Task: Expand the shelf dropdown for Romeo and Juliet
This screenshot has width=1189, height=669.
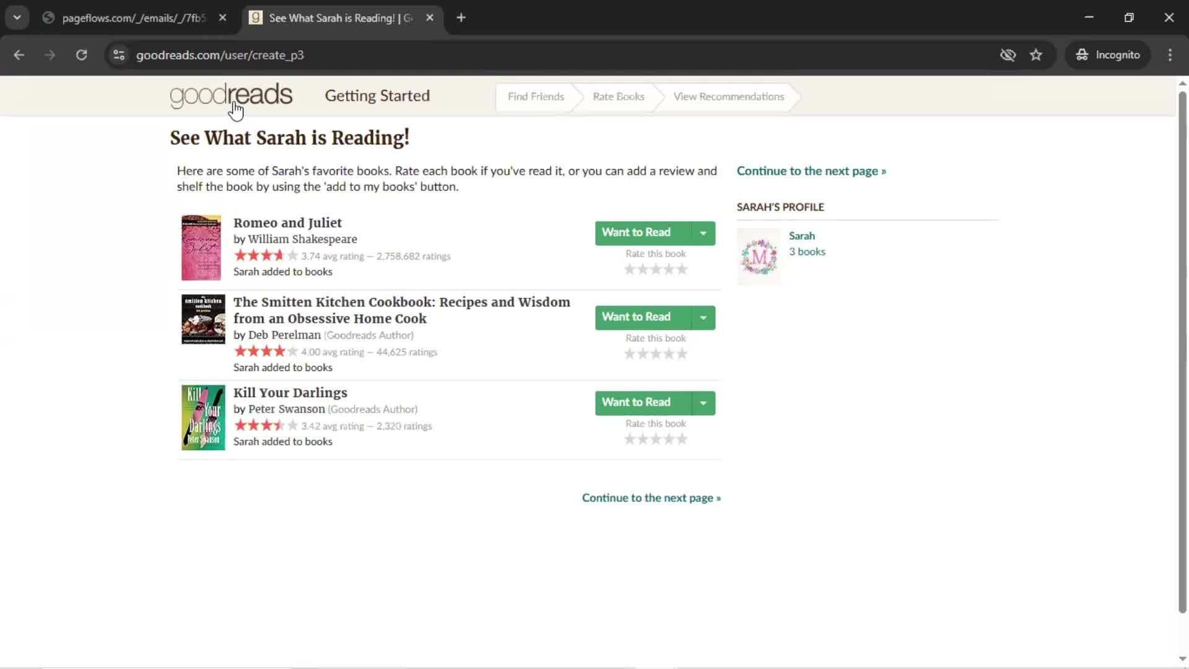Action: 703,233
